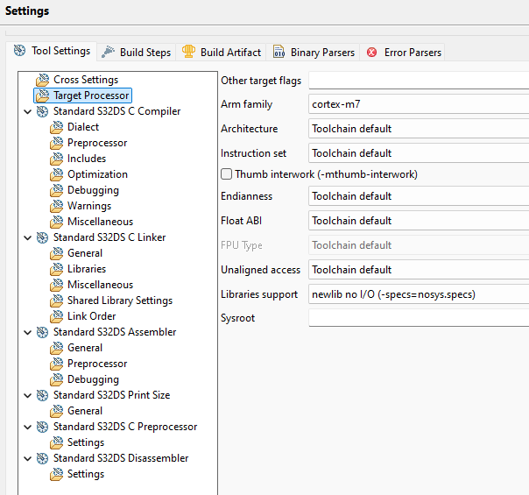Click the Link Order folder icon
Viewport: 529px width, 495px height.
pyautogui.click(x=56, y=316)
